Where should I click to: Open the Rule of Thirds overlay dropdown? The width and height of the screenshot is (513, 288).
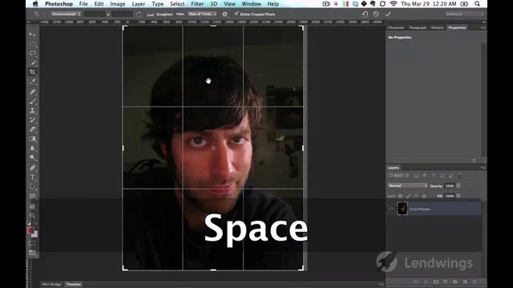(202, 14)
